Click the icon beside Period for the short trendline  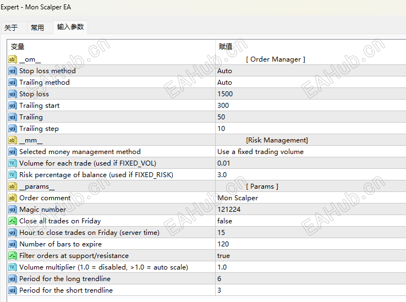(13, 290)
